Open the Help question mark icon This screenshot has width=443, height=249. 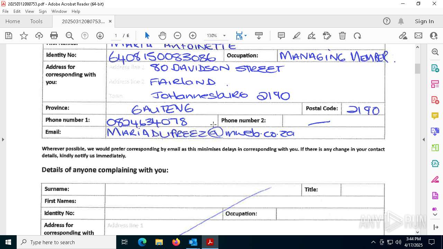[387, 21]
